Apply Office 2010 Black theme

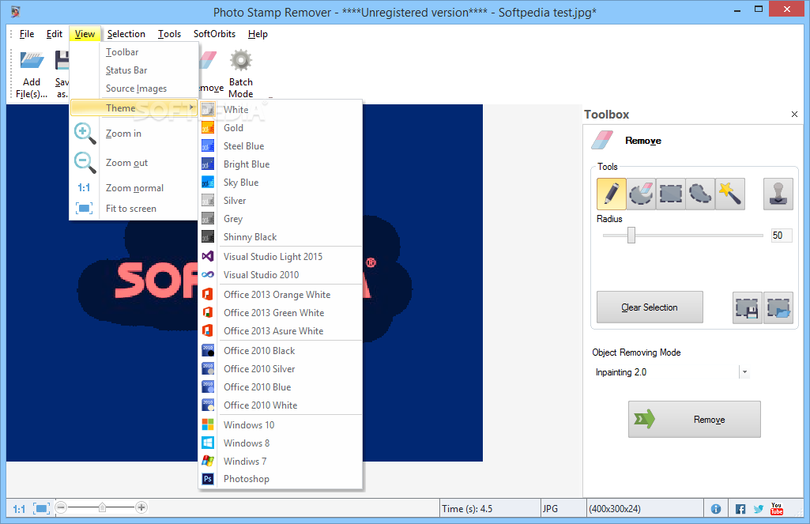click(281, 350)
